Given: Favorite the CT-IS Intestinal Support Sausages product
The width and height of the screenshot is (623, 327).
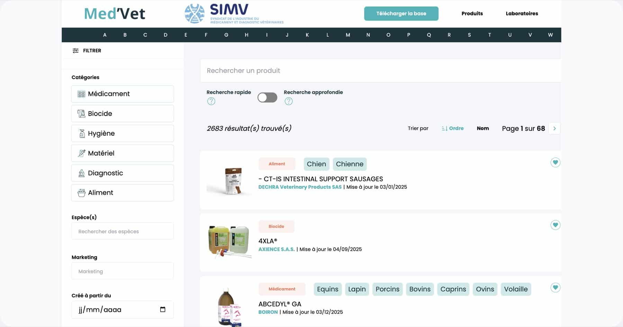Looking at the screenshot, I should tap(555, 162).
